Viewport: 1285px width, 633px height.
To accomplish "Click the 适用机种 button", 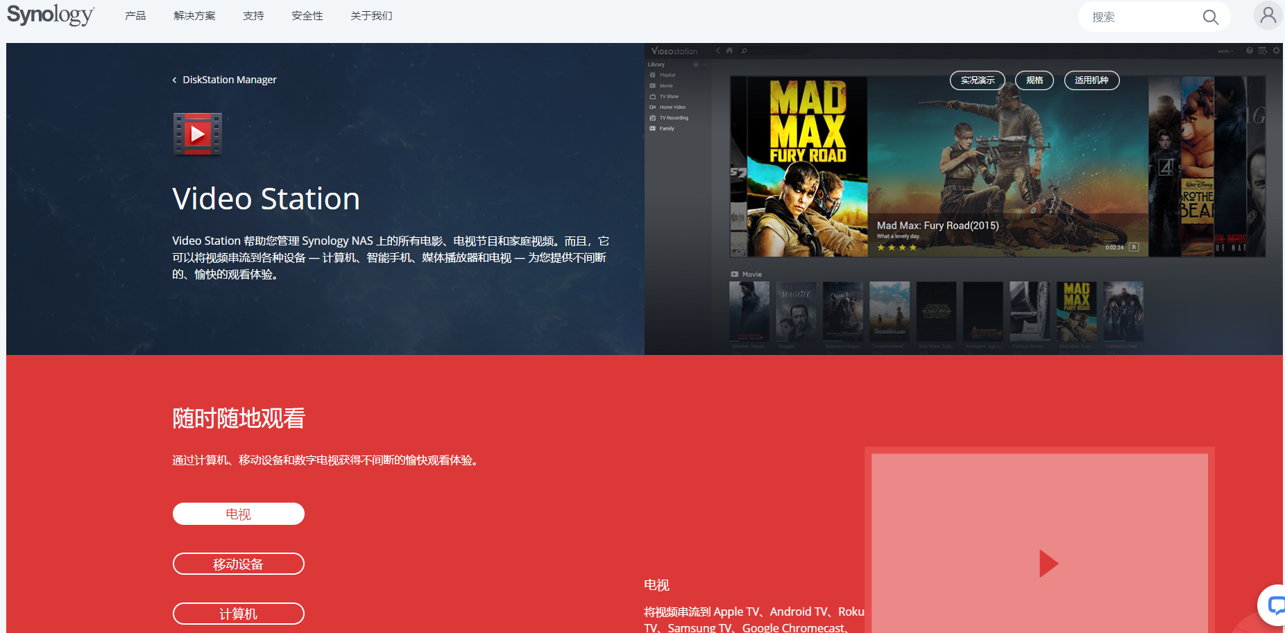I will [1091, 80].
